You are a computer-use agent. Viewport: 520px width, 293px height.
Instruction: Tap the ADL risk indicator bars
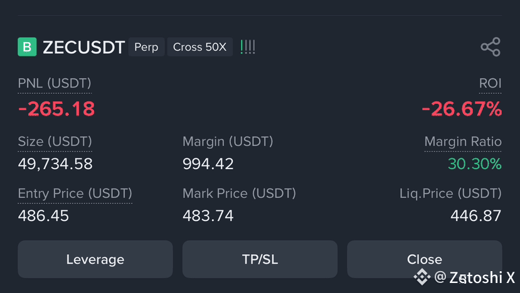[248, 47]
